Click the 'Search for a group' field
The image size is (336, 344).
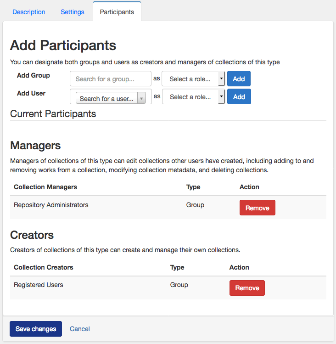coord(111,79)
